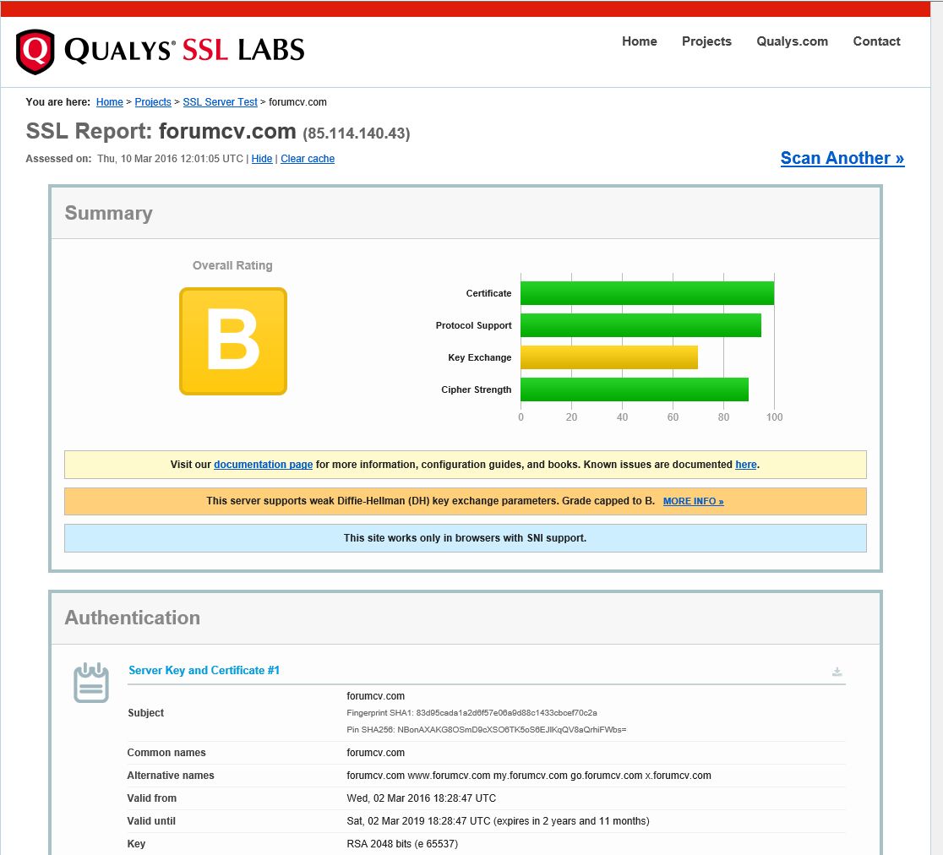Click the Valid until date value
The width and height of the screenshot is (943, 855).
[x=498, y=821]
